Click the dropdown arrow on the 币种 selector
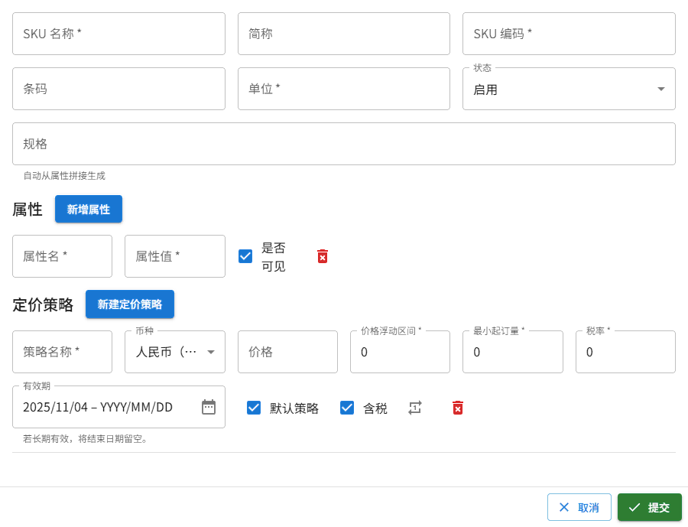Image resolution: width=688 pixels, height=527 pixels. click(x=212, y=352)
